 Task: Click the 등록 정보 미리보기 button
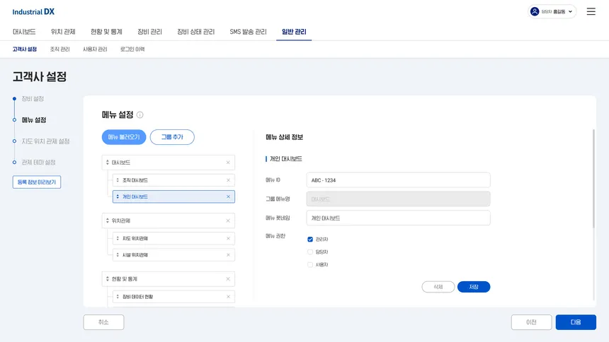click(37, 182)
